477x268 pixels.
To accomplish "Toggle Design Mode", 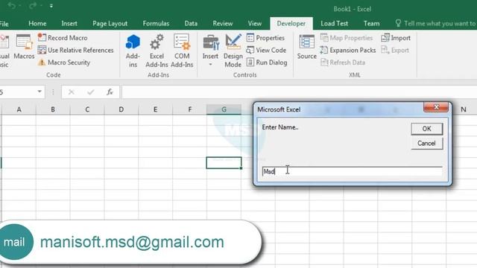I will pyautogui.click(x=233, y=51).
